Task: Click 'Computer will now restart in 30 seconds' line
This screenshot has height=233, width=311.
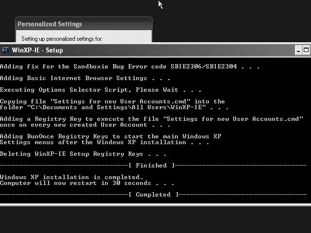Action: coord(87,183)
